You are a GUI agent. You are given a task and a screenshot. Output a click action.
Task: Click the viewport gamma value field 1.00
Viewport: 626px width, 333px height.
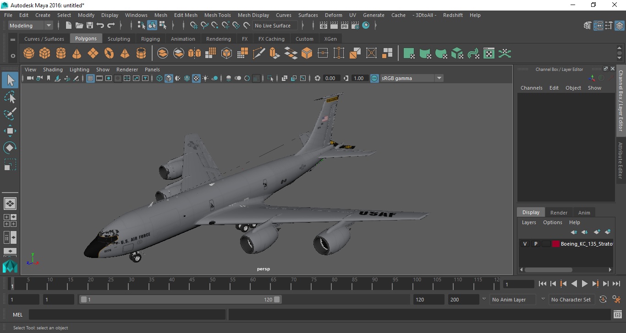click(359, 78)
